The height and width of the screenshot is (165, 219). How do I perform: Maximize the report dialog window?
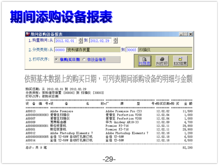(x=186, y=34)
